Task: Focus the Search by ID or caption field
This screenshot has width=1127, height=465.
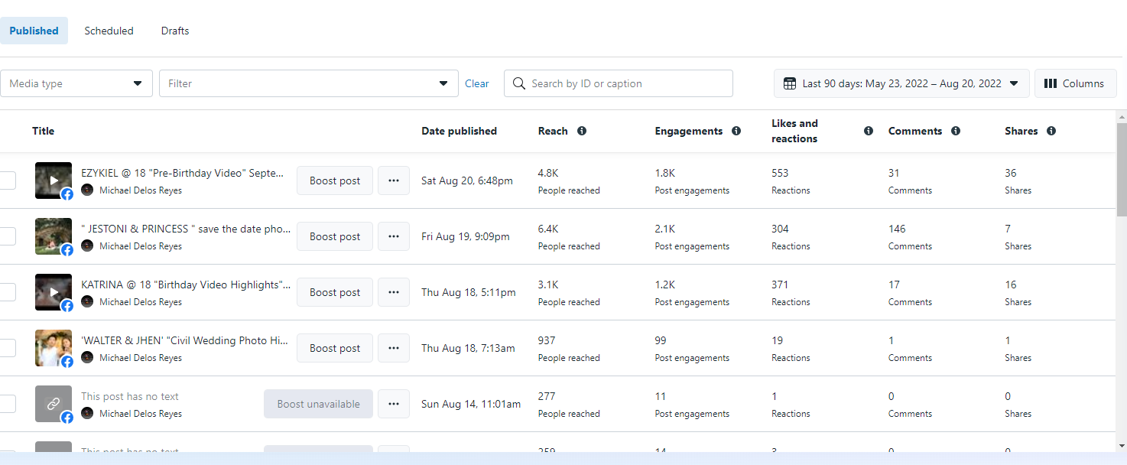Action: (x=627, y=83)
